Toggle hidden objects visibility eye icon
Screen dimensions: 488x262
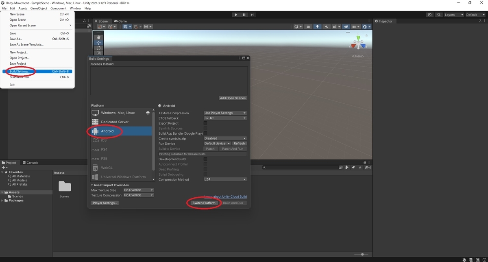[x=346, y=27]
